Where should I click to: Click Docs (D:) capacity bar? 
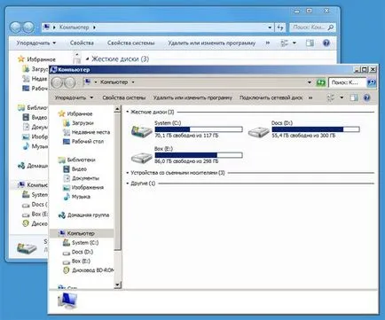click(316, 129)
